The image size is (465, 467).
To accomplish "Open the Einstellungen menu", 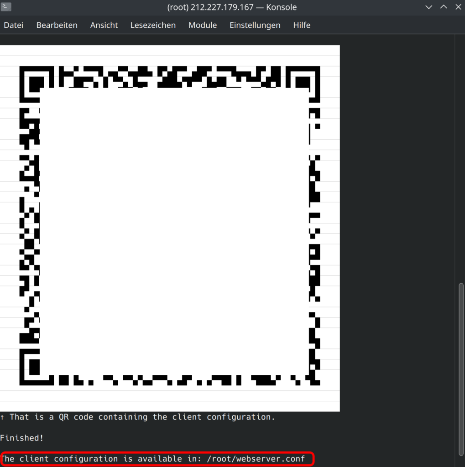I will (x=255, y=25).
